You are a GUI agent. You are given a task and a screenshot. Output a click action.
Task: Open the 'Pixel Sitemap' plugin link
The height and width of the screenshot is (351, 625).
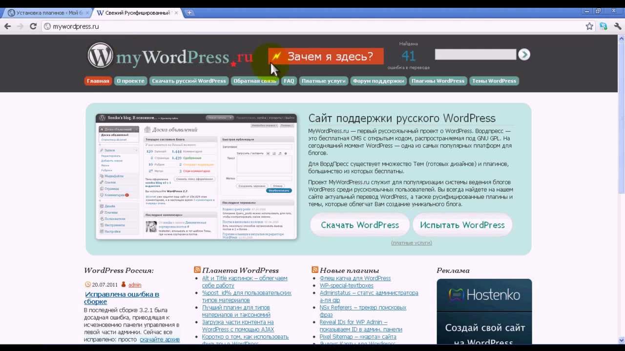coord(358,337)
